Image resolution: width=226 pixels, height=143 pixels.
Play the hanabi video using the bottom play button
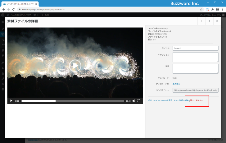click(x=11, y=101)
